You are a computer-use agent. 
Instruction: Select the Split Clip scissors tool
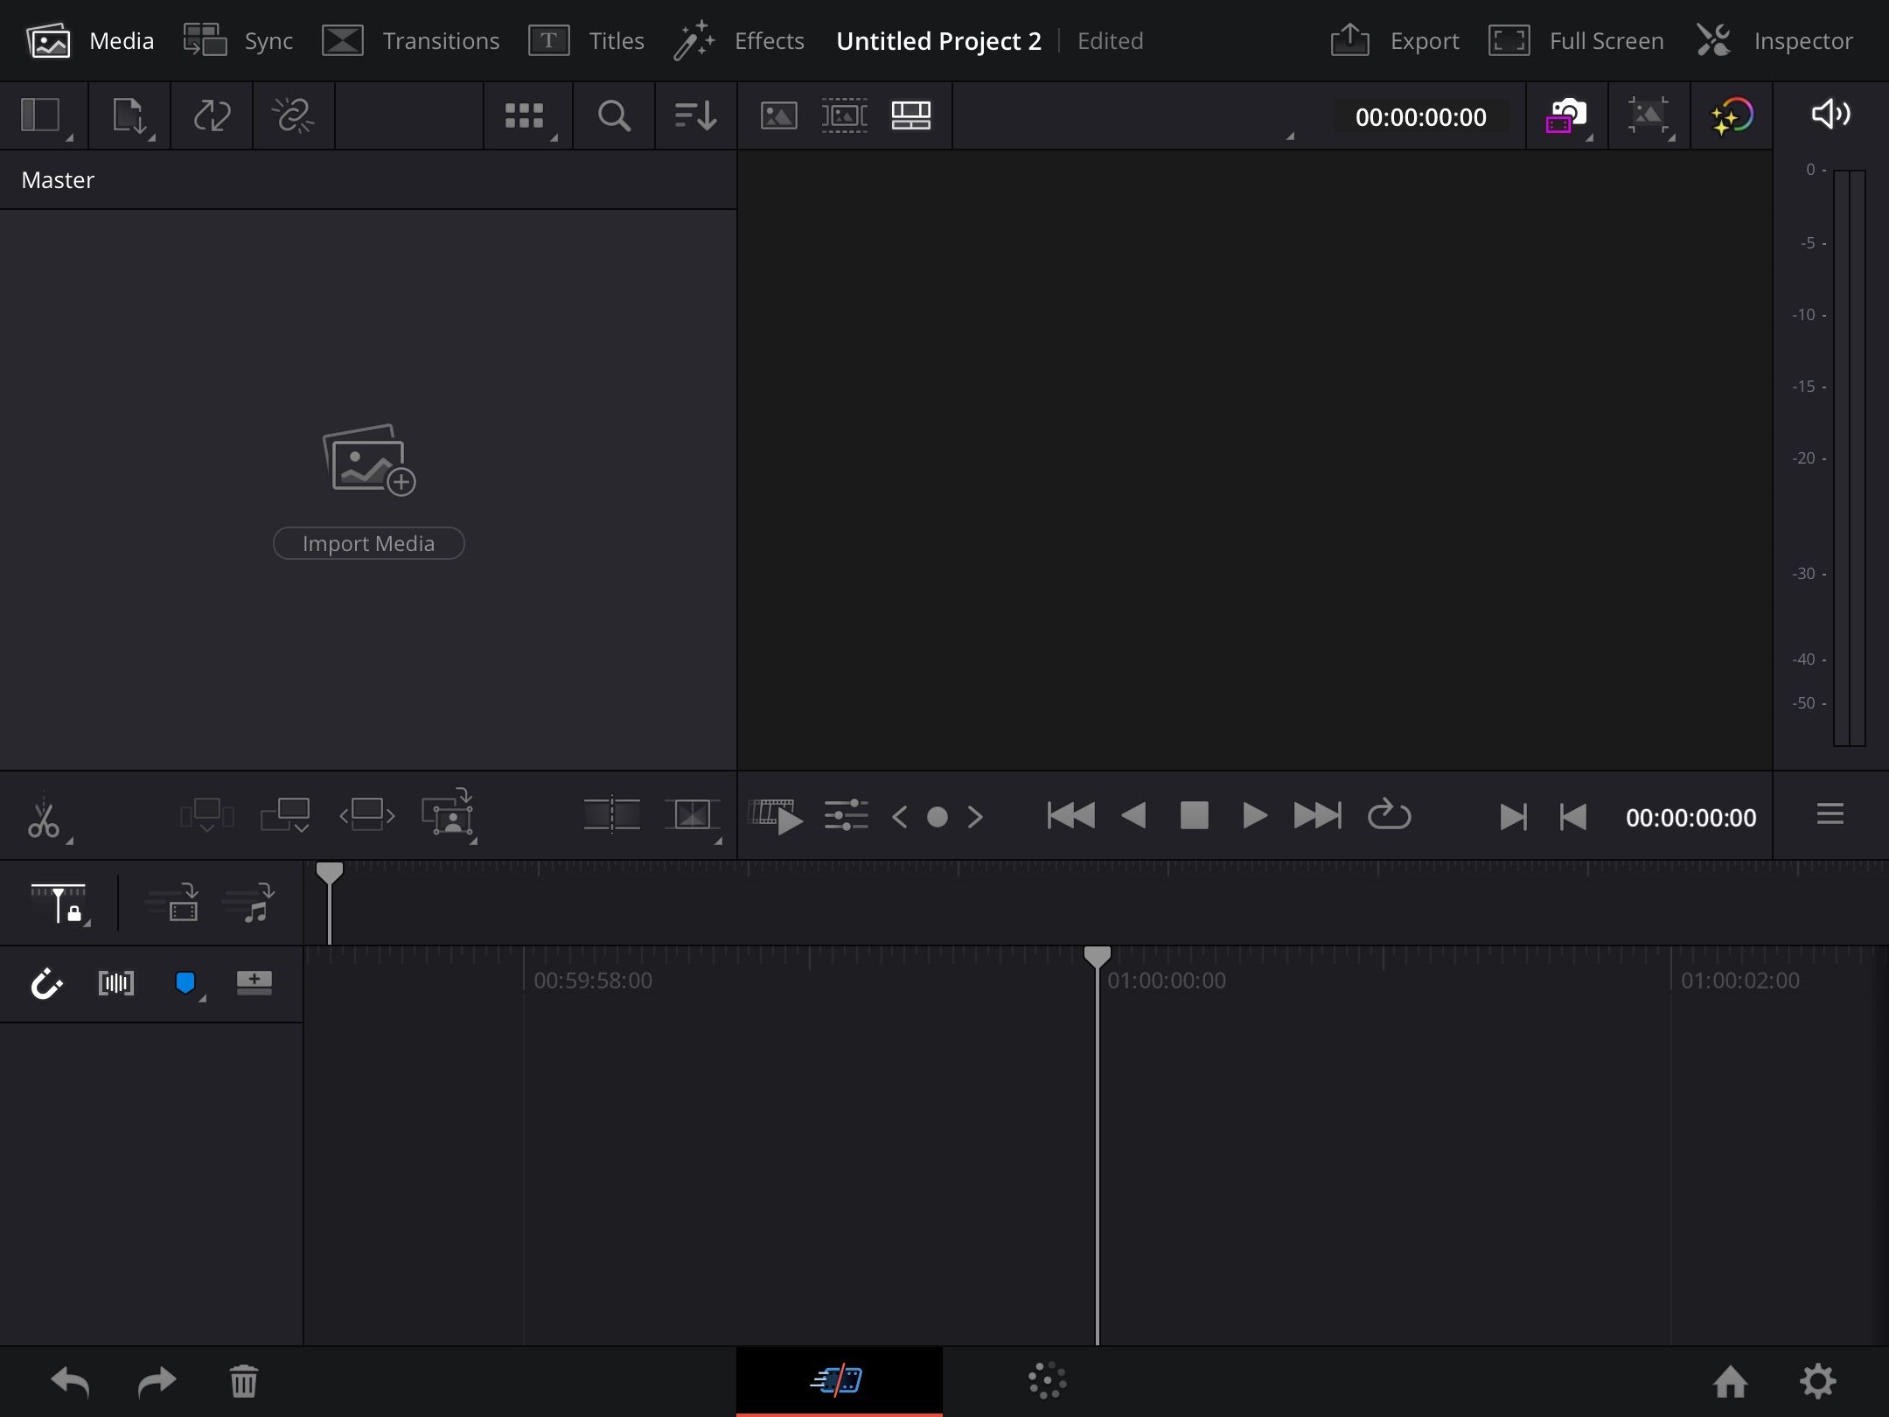point(43,818)
